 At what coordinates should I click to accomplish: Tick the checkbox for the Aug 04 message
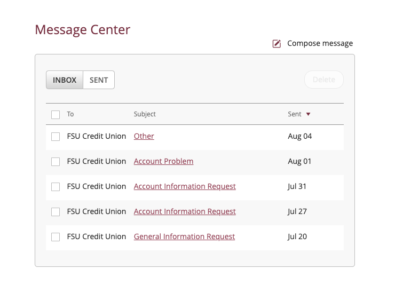(x=56, y=137)
